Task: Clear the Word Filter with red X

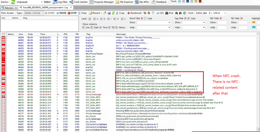Action: click(x=142, y=18)
